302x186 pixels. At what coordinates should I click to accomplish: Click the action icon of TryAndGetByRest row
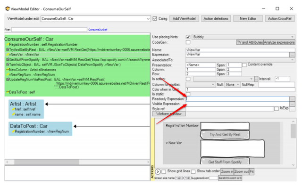[x=8, y=49]
